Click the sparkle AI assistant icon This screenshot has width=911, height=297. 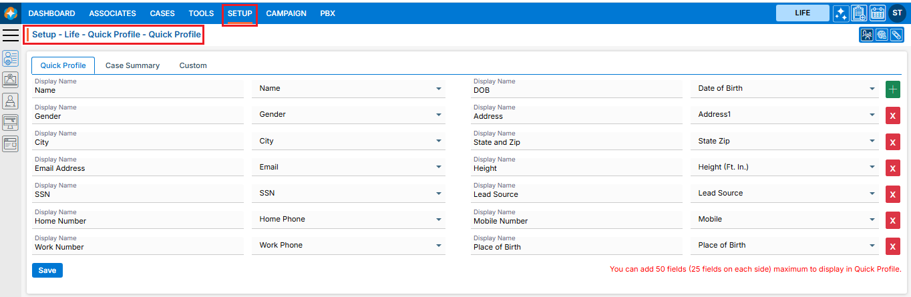(841, 13)
